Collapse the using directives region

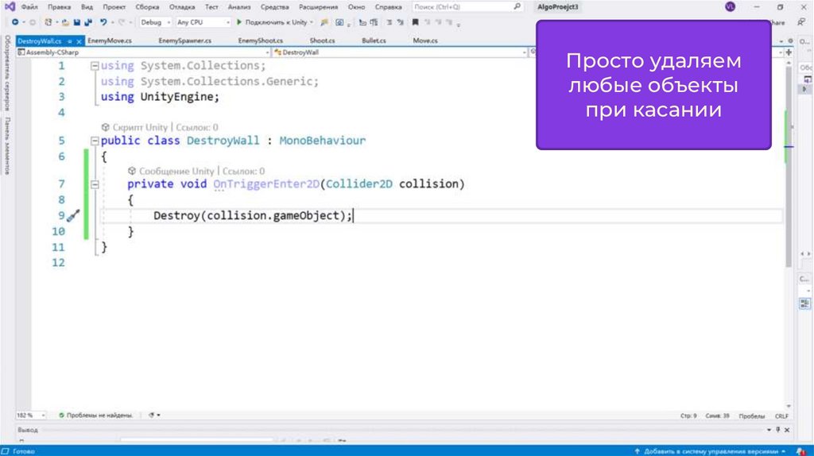point(95,66)
